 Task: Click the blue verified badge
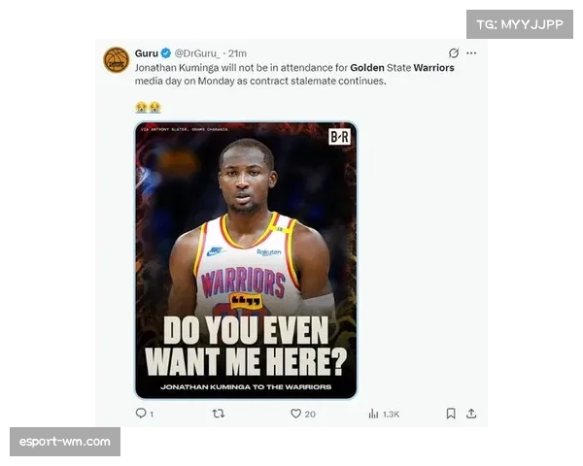[165, 52]
